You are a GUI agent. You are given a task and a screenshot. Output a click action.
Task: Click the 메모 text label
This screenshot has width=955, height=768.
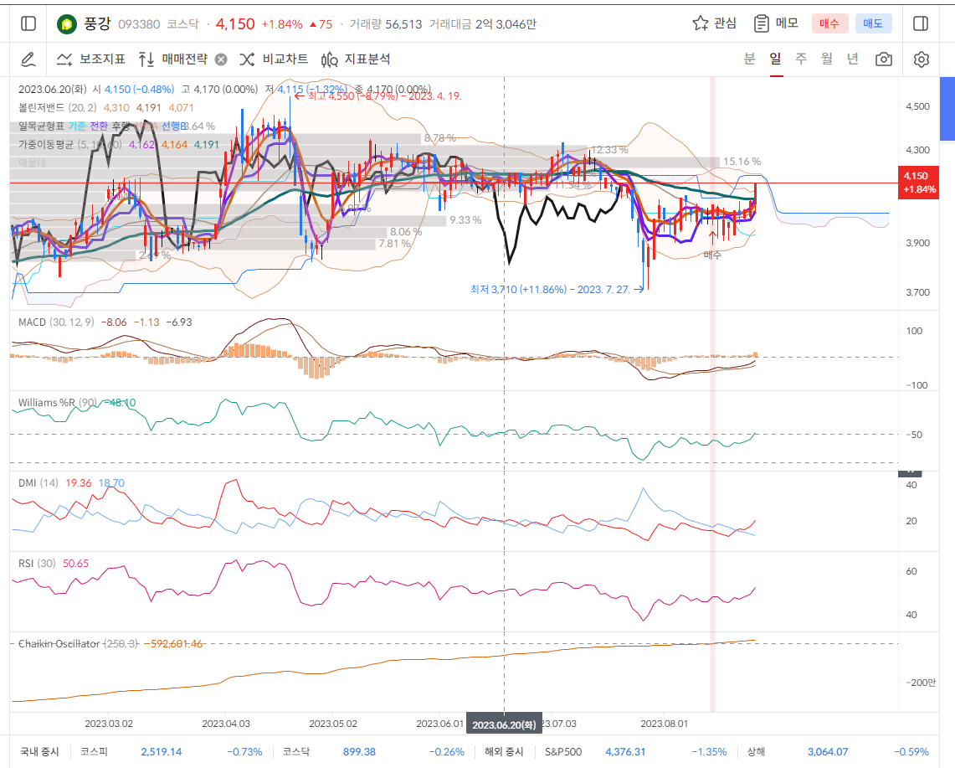[x=787, y=23]
